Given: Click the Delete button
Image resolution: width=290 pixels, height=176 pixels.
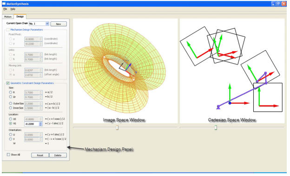Looking at the screenshot, I should click(x=58, y=155).
